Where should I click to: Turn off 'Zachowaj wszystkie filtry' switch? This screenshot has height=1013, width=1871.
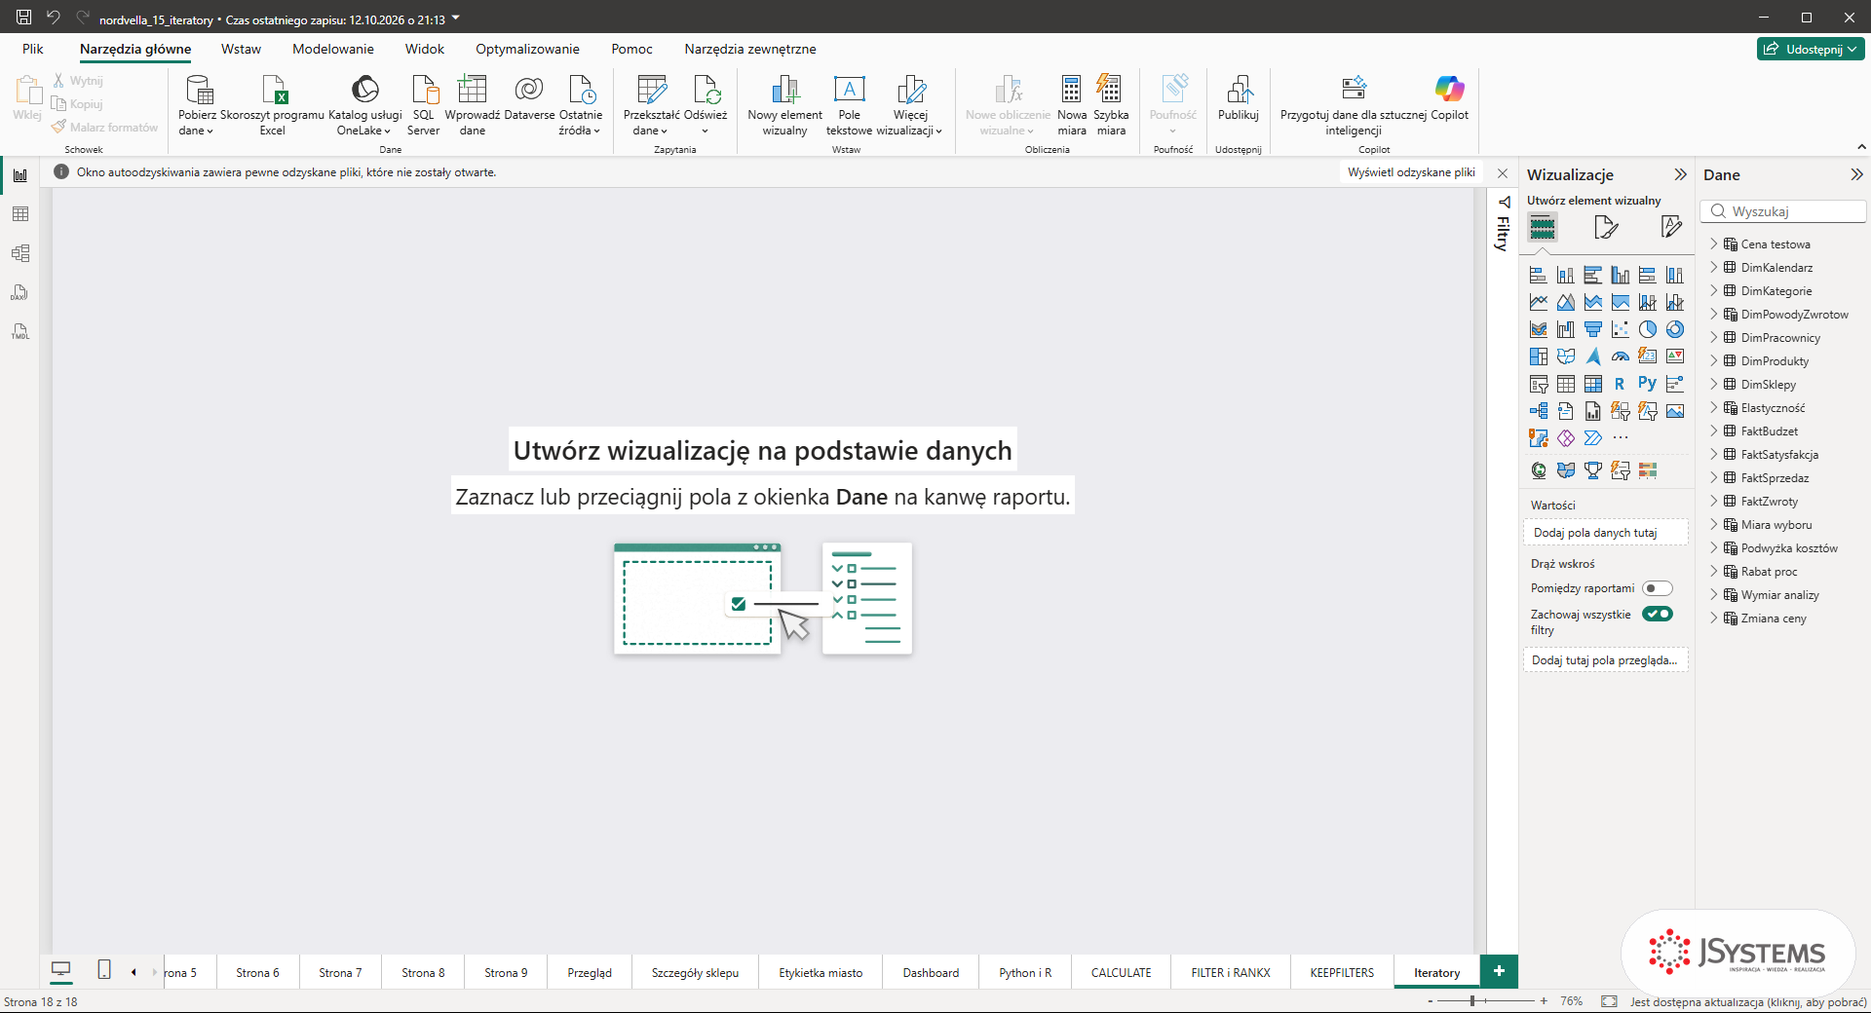pos(1657,614)
